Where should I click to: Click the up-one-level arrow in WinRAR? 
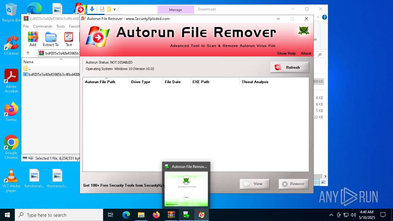tap(28, 53)
